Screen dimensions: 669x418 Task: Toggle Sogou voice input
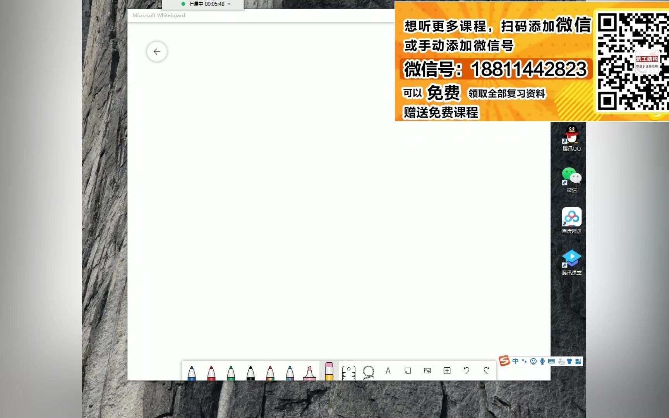pos(542,361)
